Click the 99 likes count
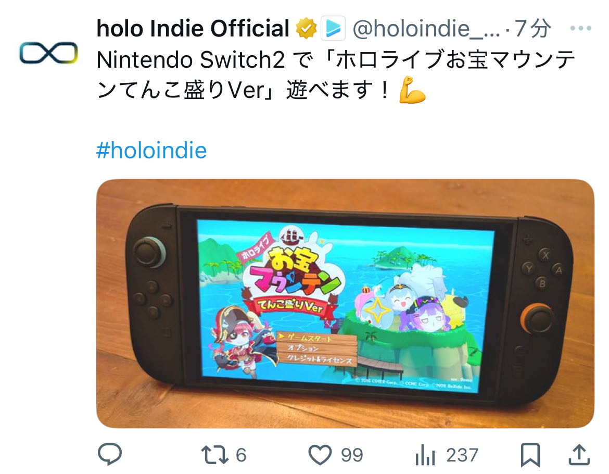 [352, 455]
